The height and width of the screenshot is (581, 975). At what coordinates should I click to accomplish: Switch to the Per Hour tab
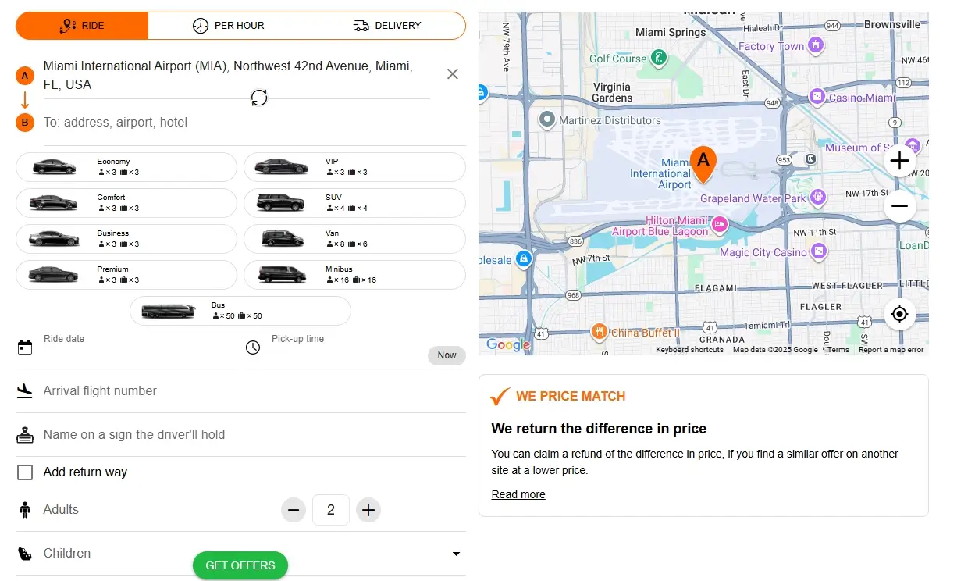(x=229, y=26)
